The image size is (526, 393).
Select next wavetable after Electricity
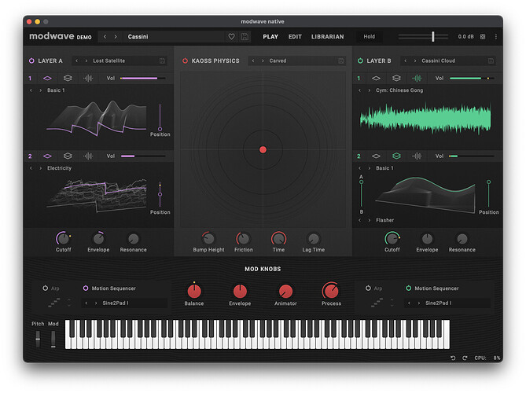[41, 168]
